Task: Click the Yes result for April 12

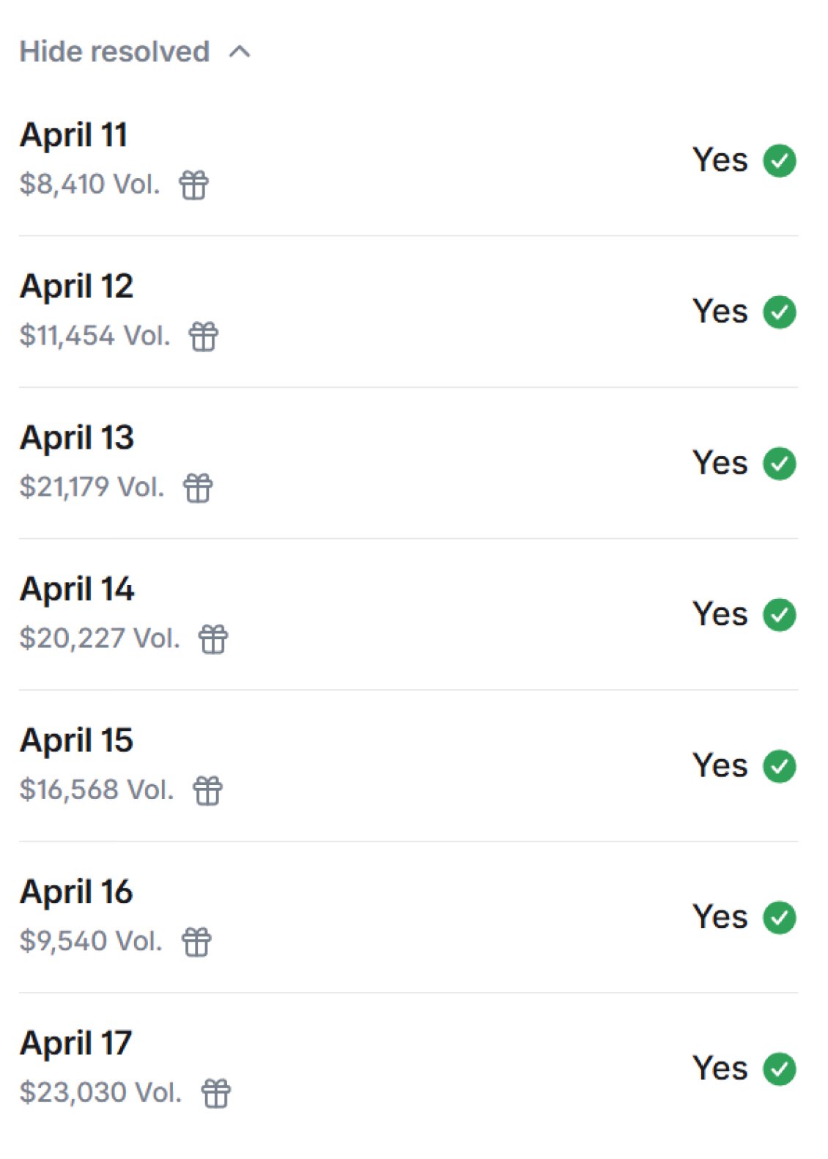Action: 720,312
